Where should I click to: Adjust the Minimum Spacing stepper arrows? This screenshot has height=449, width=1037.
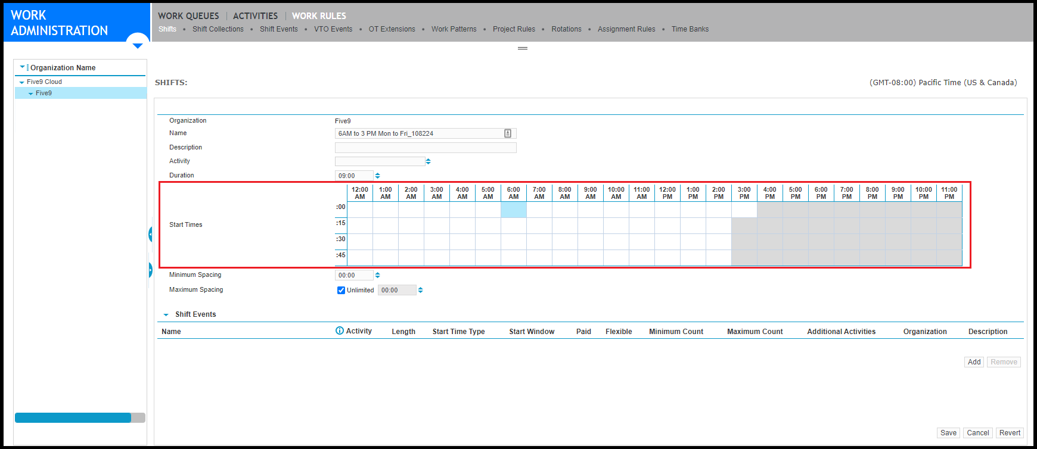click(x=377, y=275)
